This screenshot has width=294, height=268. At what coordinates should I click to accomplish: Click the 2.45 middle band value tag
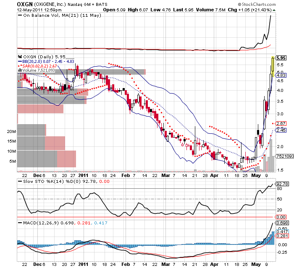tap(281, 130)
